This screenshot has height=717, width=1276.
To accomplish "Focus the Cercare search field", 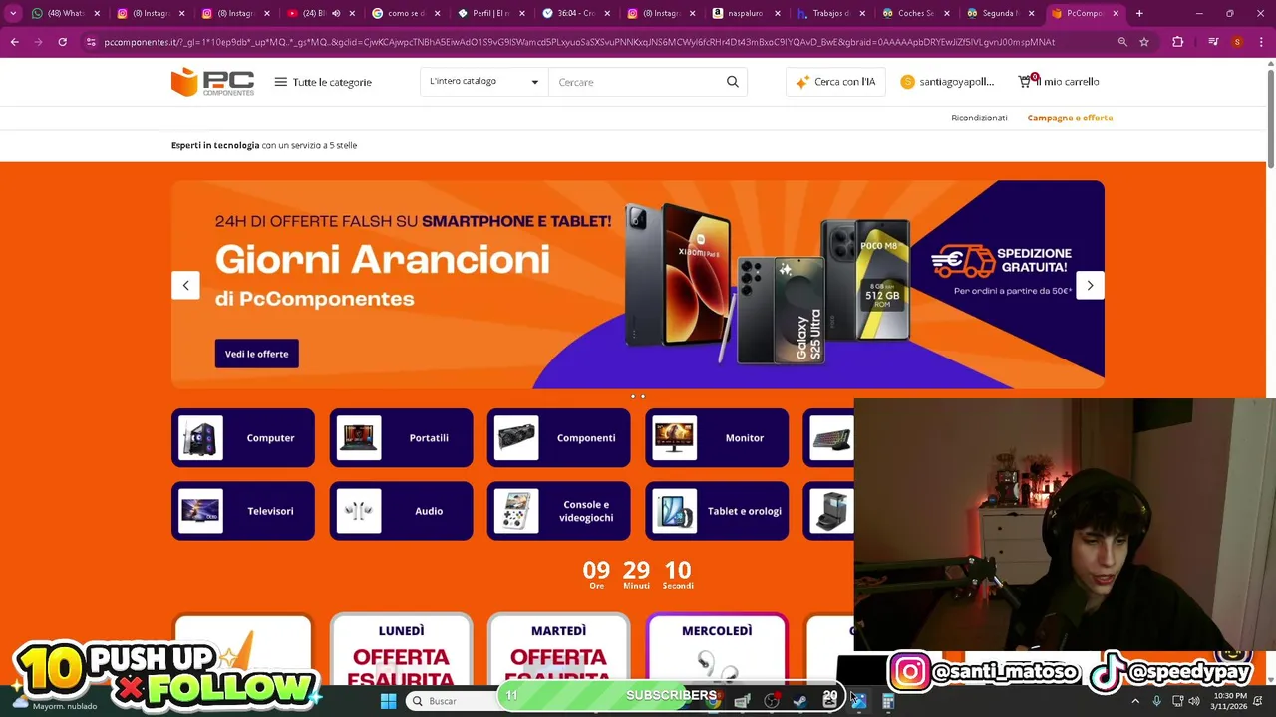I will [x=634, y=82].
